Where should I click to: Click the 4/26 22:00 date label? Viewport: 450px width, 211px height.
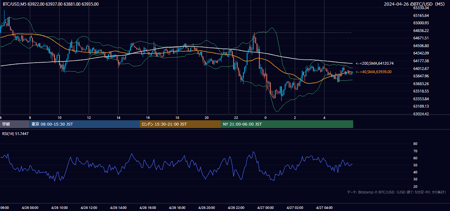(x=236, y=208)
